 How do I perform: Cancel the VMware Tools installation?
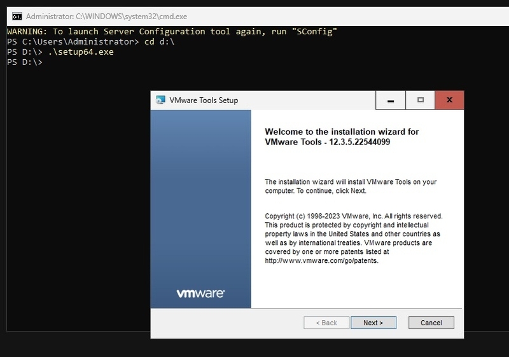[431, 323]
